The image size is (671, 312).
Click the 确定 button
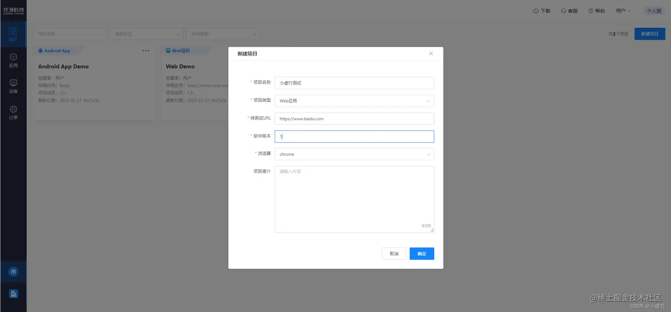(422, 253)
